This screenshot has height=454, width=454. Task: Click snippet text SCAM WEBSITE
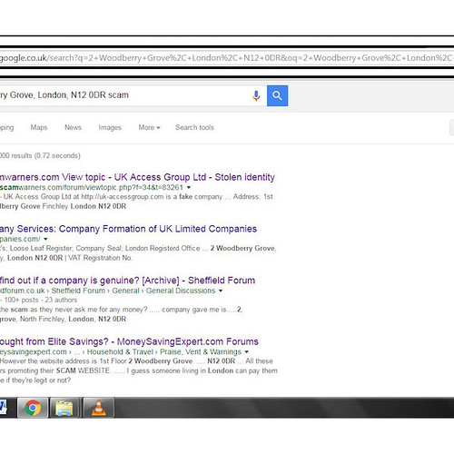(x=83, y=370)
